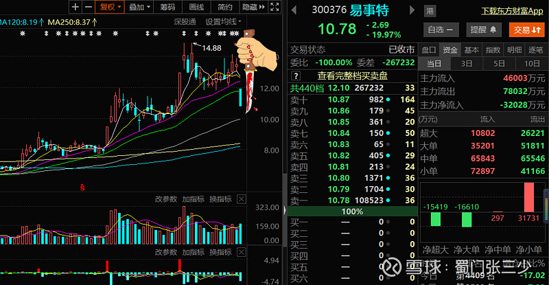Open the 复权 dropdown
Image resolution: width=549 pixels, height=285 pixels.
(x=110, y=7)
